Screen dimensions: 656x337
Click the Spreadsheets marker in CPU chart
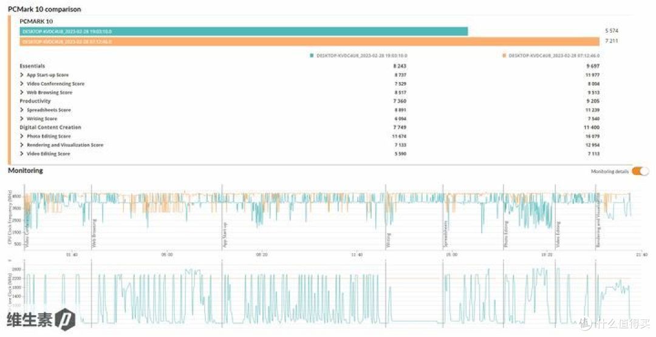coord(446,234)
